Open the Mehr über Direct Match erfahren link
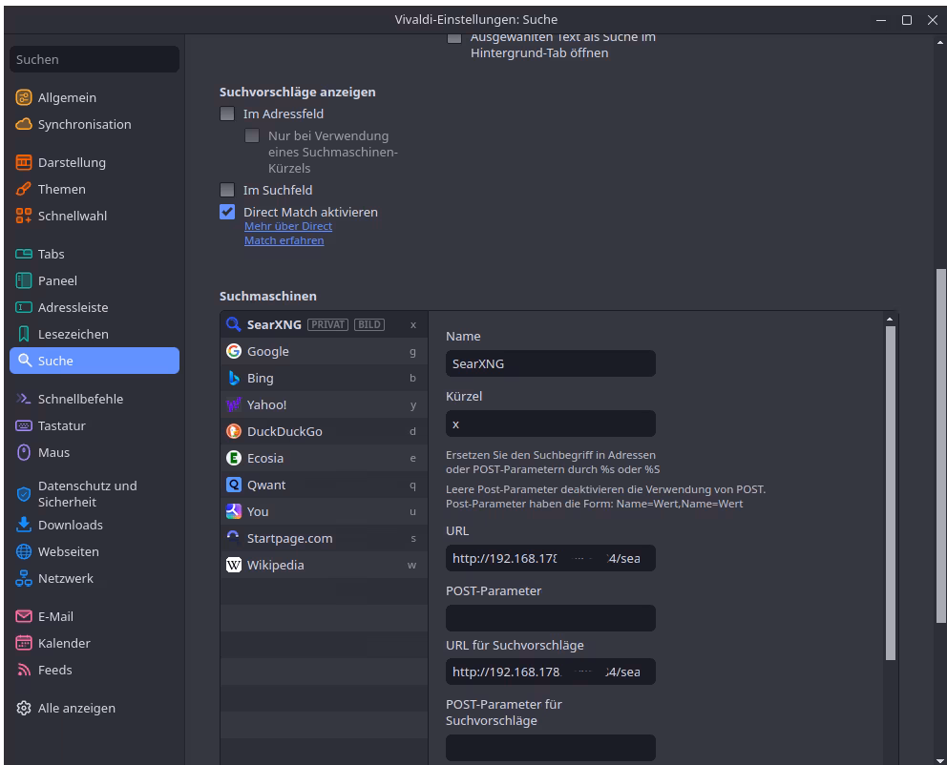Viewport: 947px width, 765px height. pos(288,233)
